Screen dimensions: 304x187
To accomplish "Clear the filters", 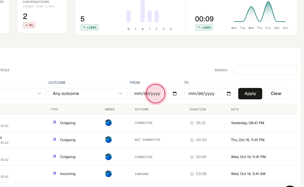I will tap(276, 93).
